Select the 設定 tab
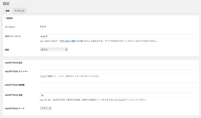 (8, 11)
